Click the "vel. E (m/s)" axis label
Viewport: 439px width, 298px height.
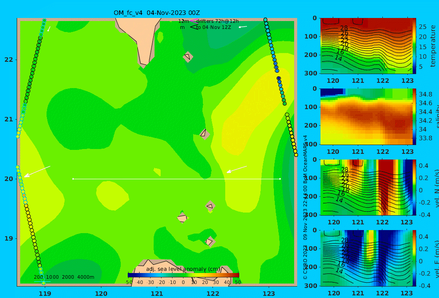(x=436, y=259)
